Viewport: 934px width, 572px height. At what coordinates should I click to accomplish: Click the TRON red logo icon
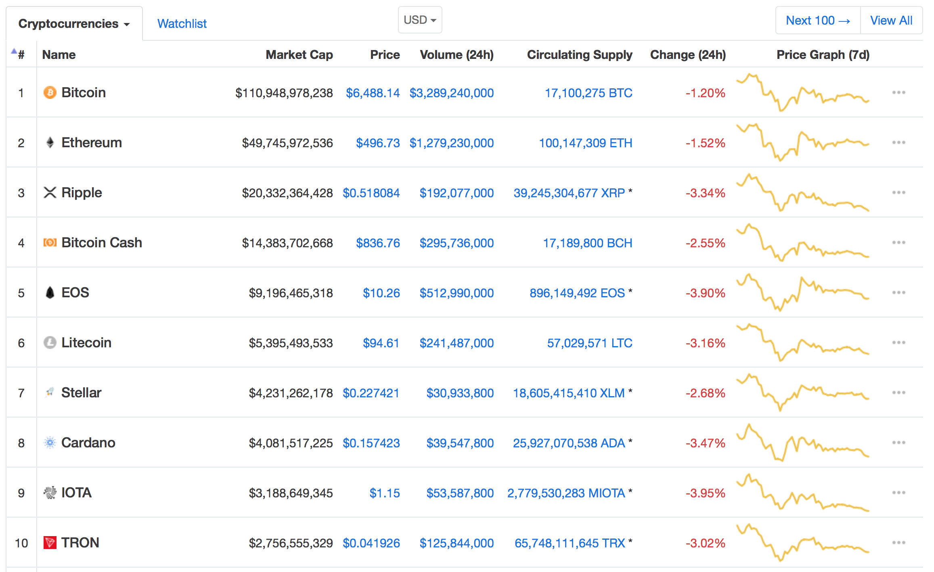[x=50, y=543]
